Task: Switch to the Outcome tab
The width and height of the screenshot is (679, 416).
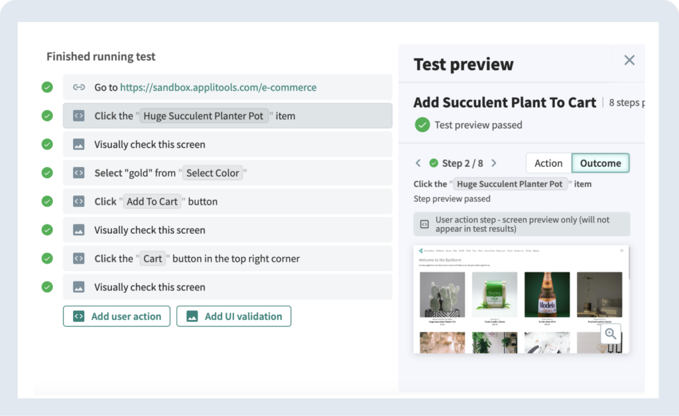Action: 600,163
